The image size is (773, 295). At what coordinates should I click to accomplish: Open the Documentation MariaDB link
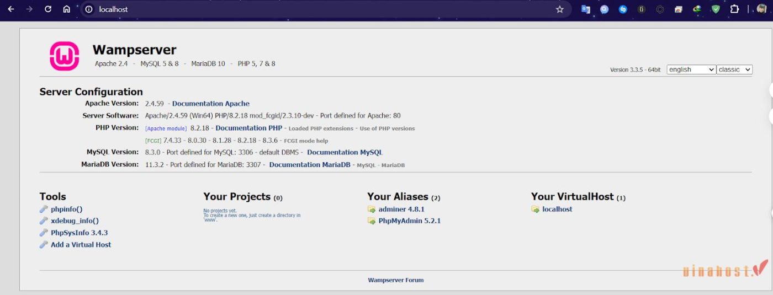(x=310, y=164)
